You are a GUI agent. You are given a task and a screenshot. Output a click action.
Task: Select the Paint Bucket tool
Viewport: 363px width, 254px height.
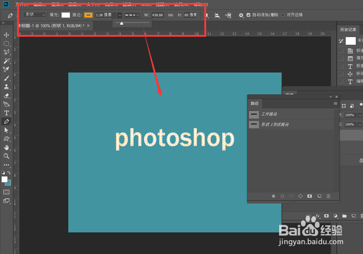pos(6,104)
